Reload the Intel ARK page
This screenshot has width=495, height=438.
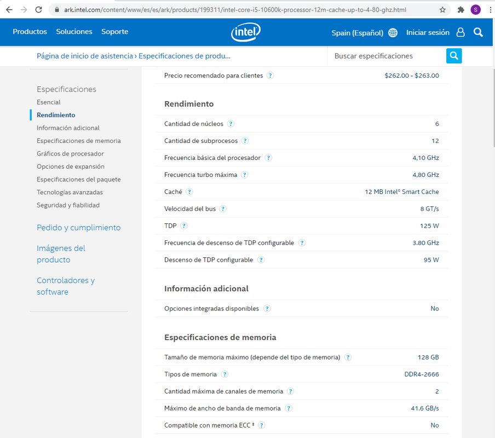click(x=38, y=10)
